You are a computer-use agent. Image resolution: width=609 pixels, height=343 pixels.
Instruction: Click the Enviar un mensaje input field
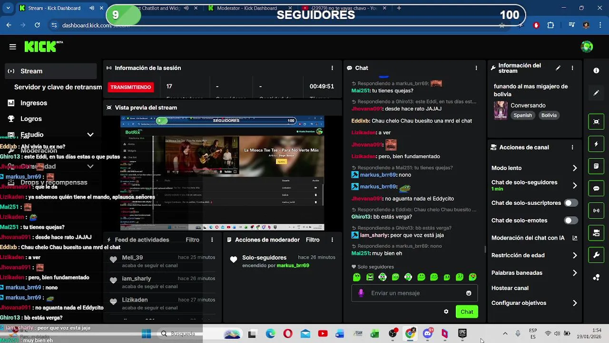pyautogui.click(x=414, y=293)
